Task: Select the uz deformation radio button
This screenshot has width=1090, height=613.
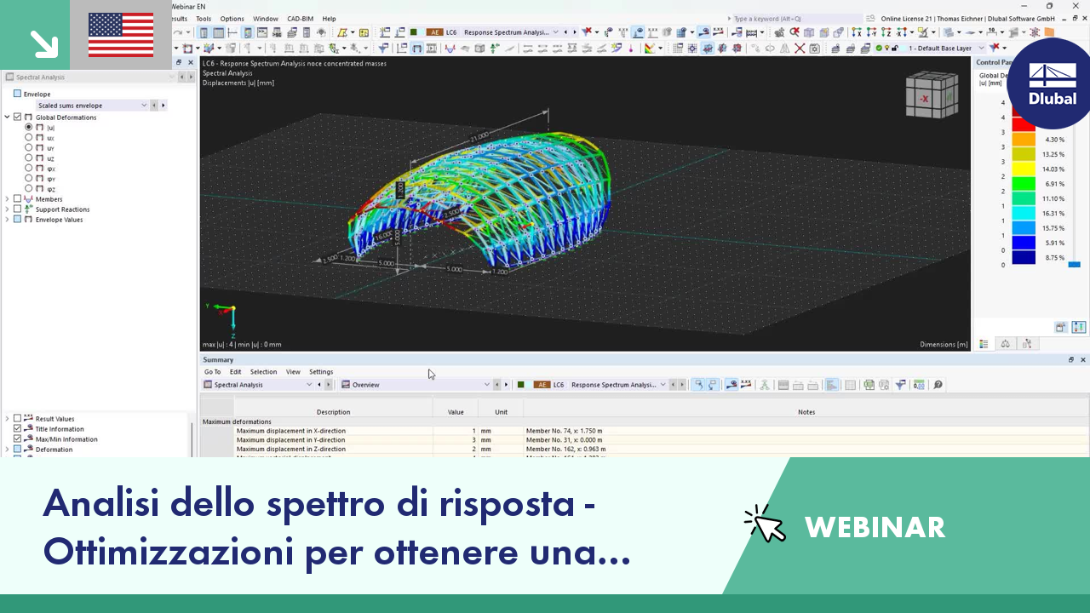Action: pos(29,158)
